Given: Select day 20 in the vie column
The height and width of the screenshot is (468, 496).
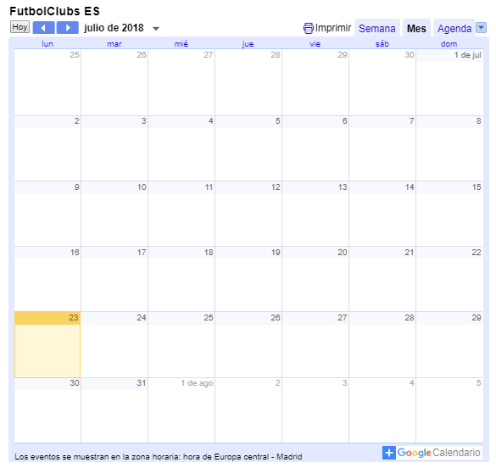Looking at the screenshot, I should pos(315,279).
